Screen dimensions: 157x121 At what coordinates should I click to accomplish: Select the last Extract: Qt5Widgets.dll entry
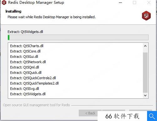[28, 94]
